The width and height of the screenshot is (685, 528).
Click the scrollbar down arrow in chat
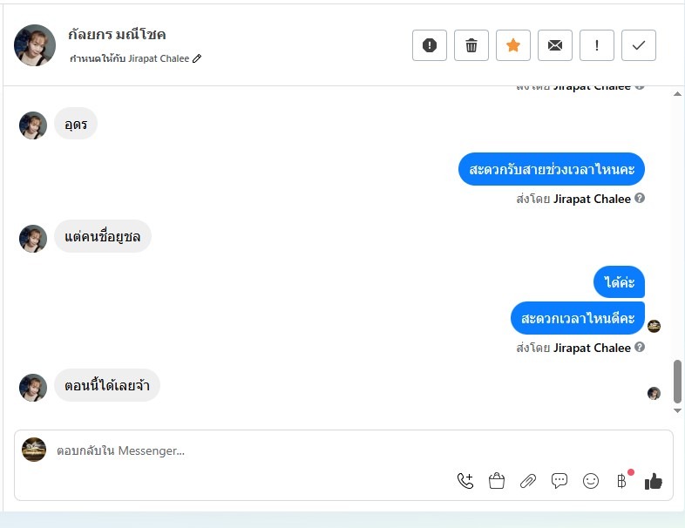click(677, 410)
